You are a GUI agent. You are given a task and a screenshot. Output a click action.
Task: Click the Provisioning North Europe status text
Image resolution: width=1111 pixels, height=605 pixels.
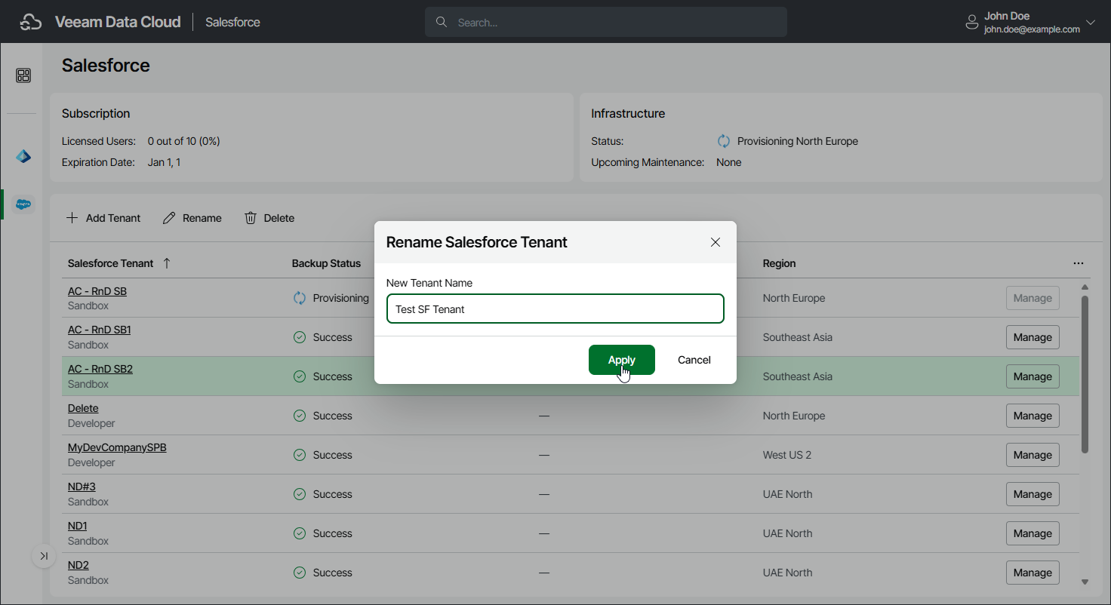pyautogui.click(x=798, y=141)
